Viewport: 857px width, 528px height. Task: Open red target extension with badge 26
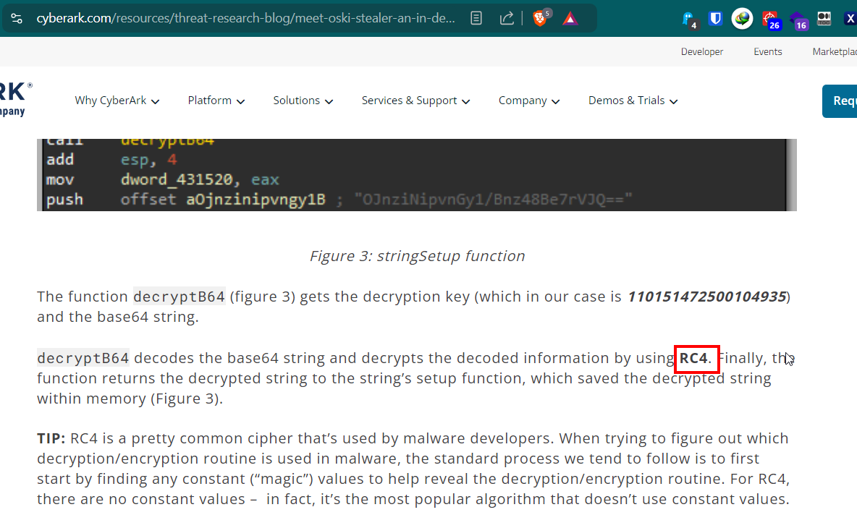[x=771, y=20]
